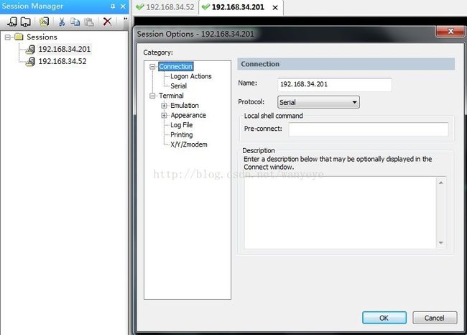Image resolution: width=467 pixels, height=335 pixels.
Task: Select session 192.168.34.201 in Session Manager
Action: (x=65, y=49)
